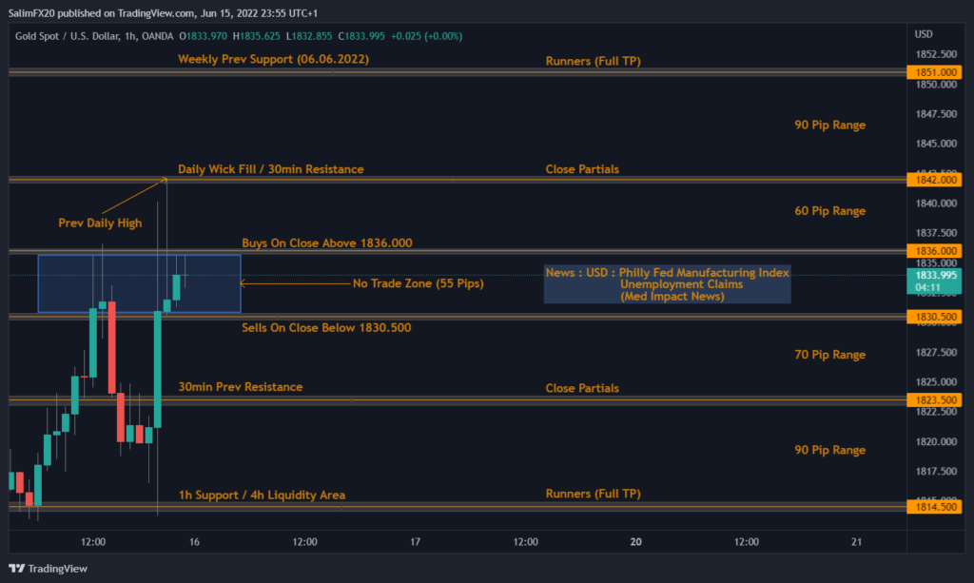This screenshot has height=583, width=974.
Task: Select the 1842.000 price level tag
Action: click(x=936, y=180)
